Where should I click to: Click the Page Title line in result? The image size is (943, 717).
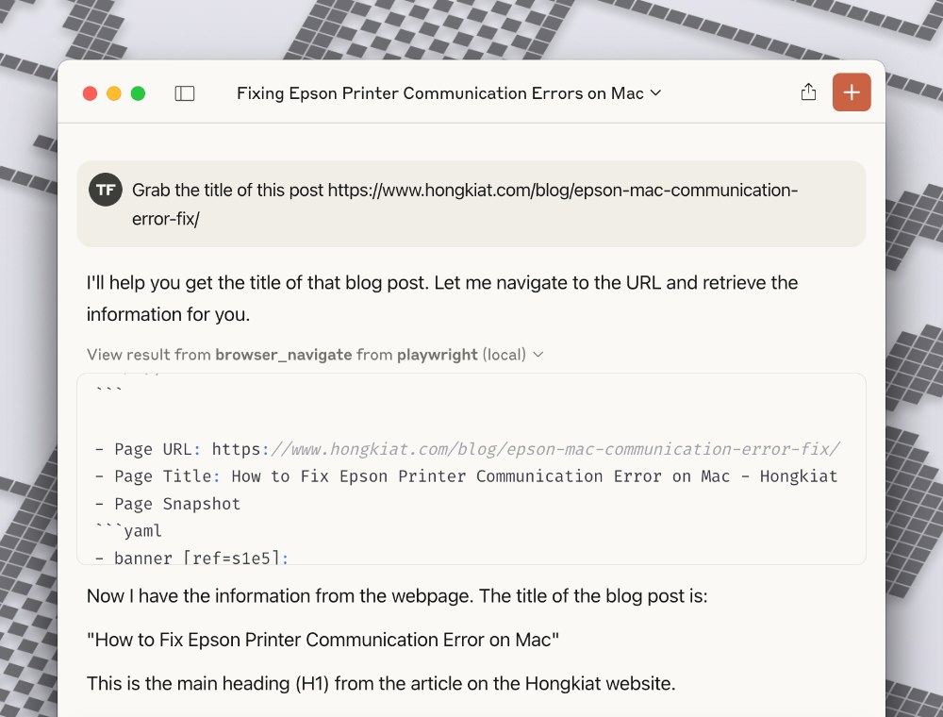tap(466, 476)
